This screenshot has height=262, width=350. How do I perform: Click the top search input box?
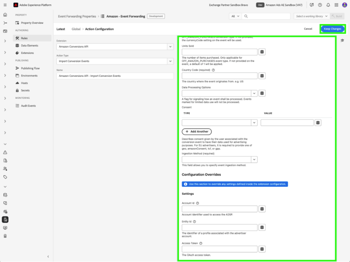pos(266,16)
